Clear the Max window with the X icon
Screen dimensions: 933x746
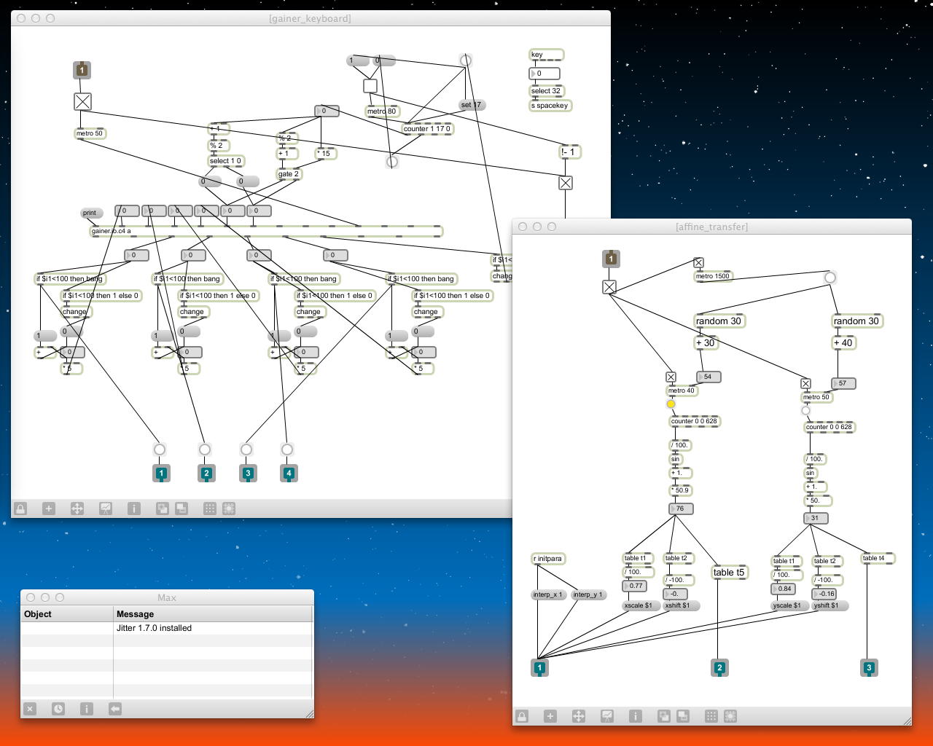click(29, 708)
